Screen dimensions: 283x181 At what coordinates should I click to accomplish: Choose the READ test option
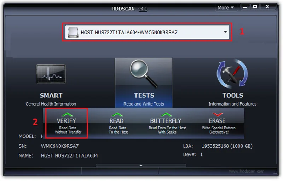(118, 123)
